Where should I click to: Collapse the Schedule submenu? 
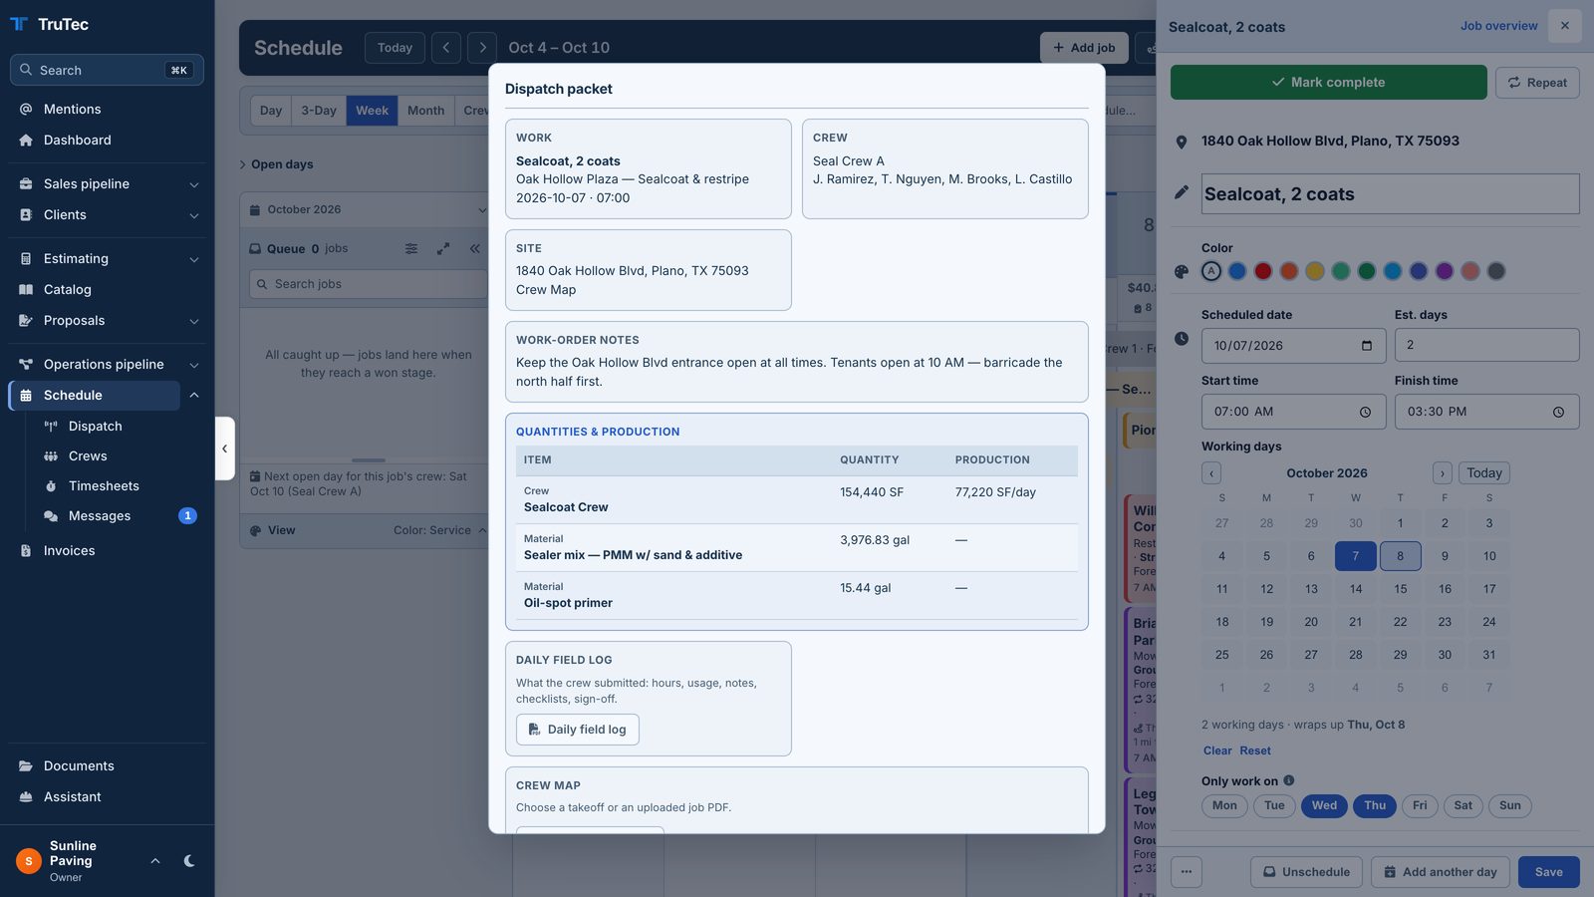[x=194, y=396]
